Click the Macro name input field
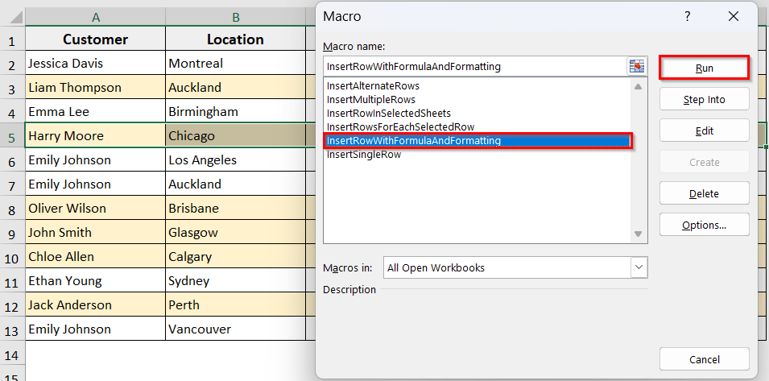The image size is (769, 381). click(475, 67)
